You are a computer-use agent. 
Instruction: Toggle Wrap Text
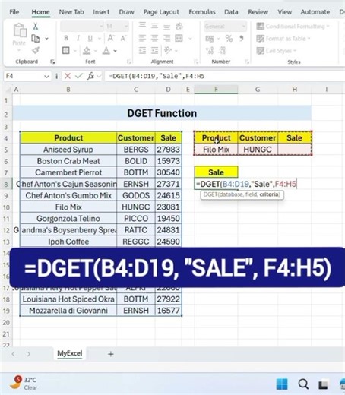click(x=179, y=26)
